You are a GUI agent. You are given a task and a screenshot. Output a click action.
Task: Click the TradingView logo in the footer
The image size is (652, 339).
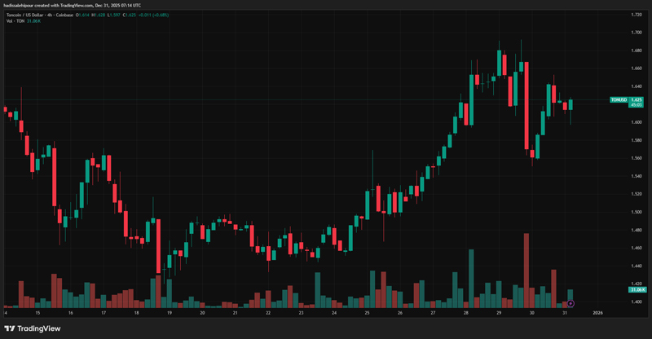(32, 328)
